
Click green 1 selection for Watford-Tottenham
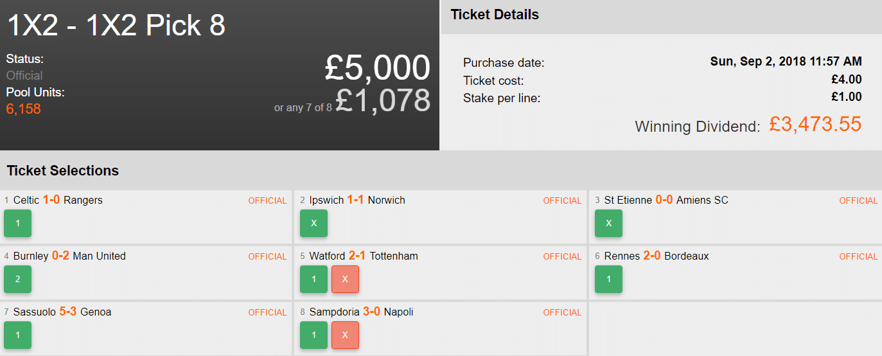(313, 279)
